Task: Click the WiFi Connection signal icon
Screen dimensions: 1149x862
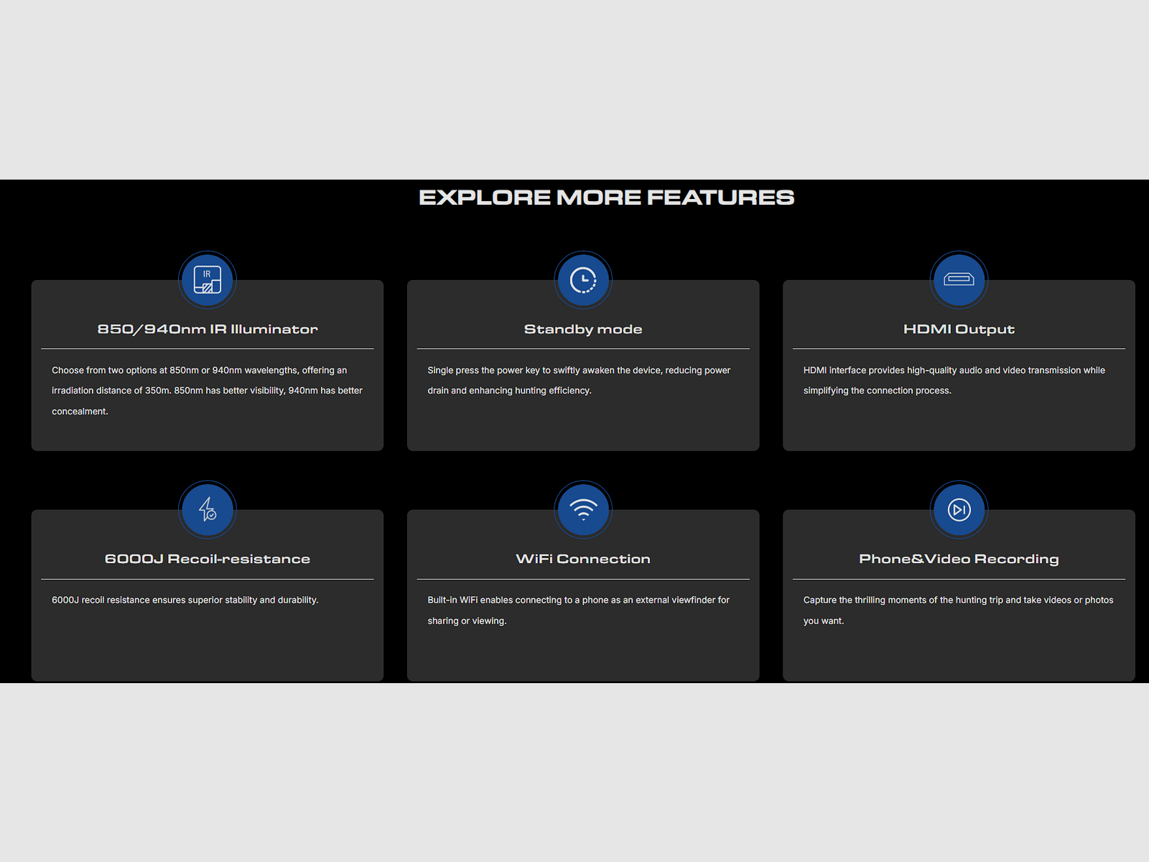Action: coord(583,510)
